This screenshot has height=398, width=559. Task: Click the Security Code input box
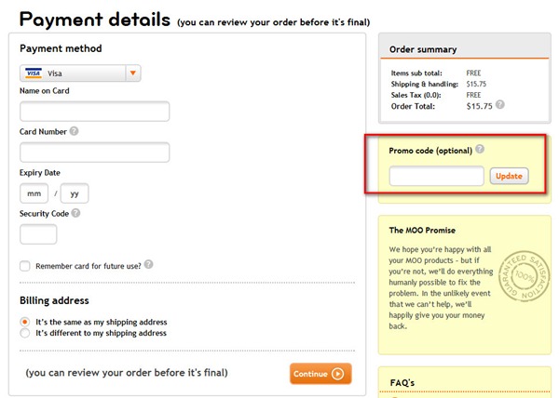point(38,234)
